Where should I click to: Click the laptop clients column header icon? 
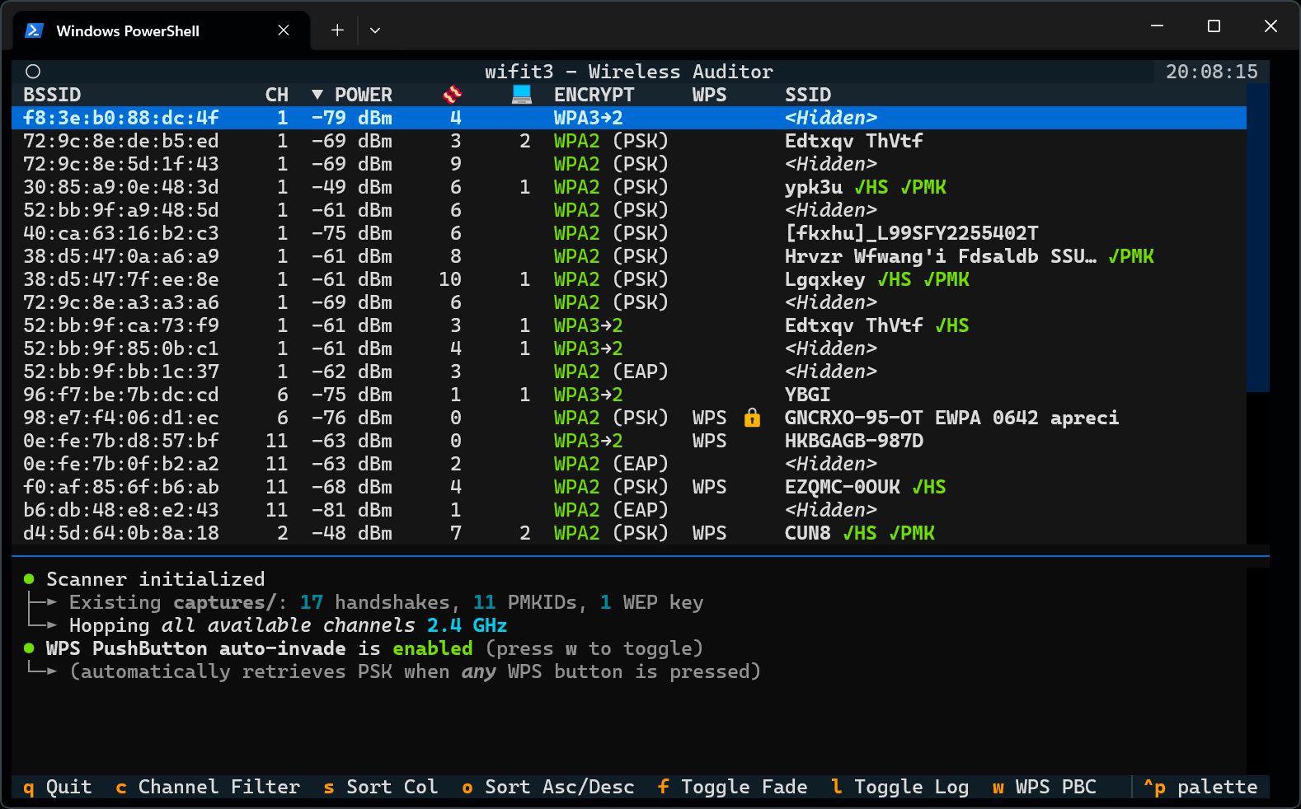pyautogui.click(x=522, y=95)
